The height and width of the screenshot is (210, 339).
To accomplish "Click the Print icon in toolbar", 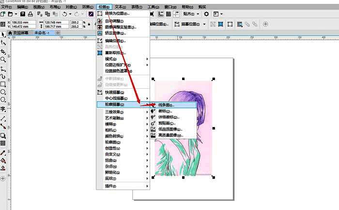I will click(x=30, y=14).
